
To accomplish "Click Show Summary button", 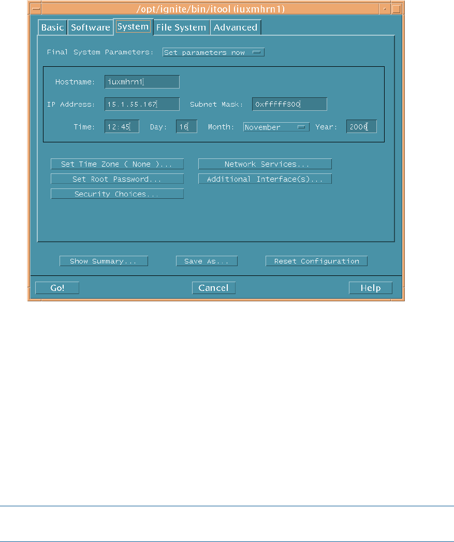I will [104, 261].
